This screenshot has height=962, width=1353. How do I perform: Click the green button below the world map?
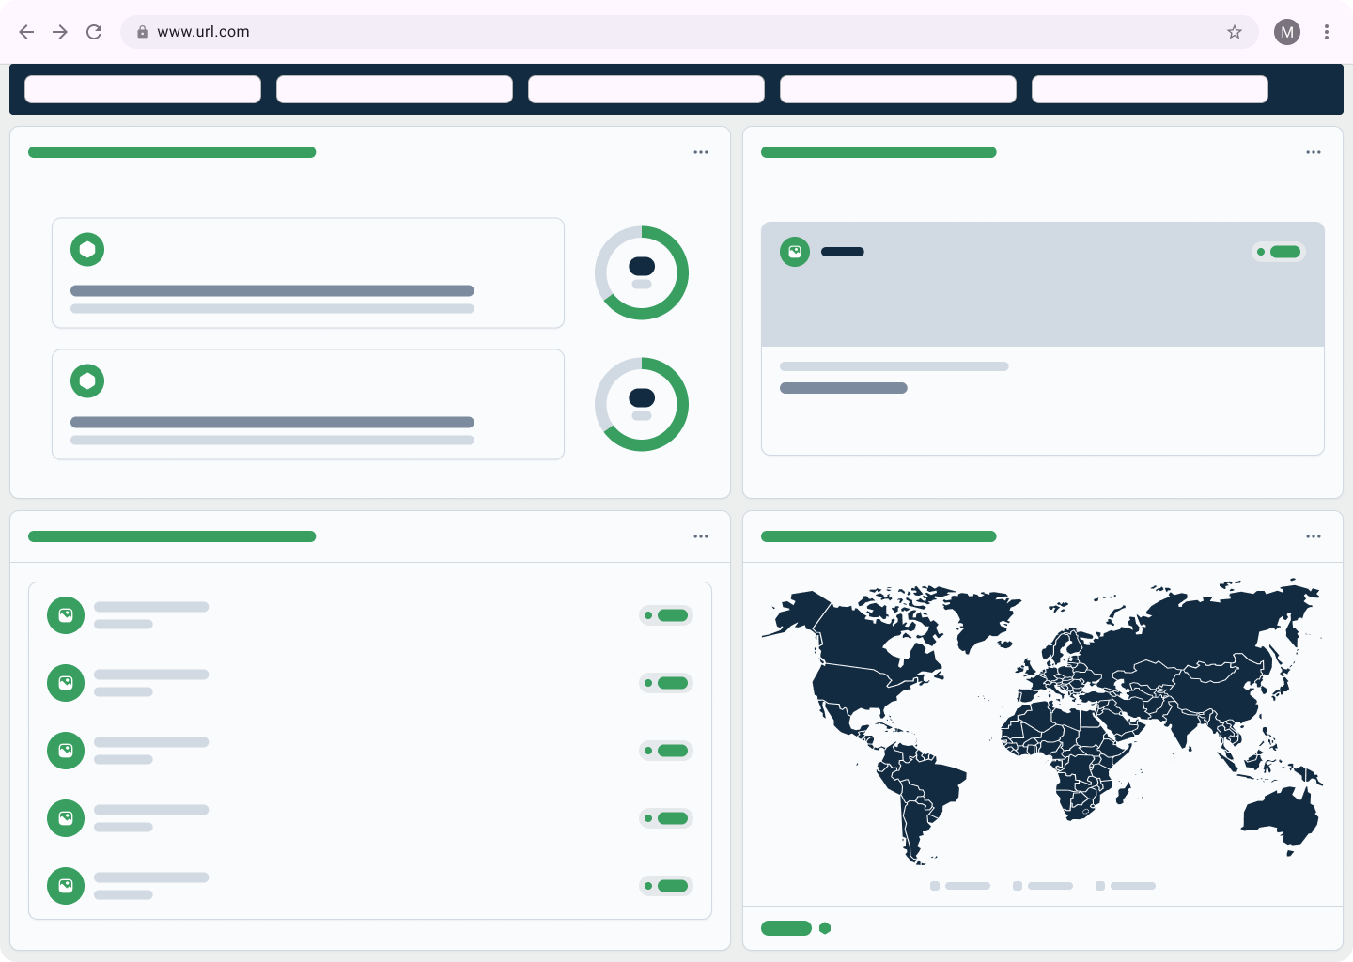(785, 928)
